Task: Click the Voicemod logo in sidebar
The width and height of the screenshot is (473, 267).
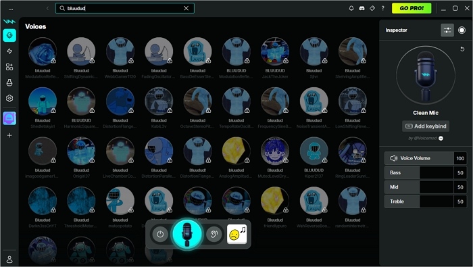Action: [9, 22]
